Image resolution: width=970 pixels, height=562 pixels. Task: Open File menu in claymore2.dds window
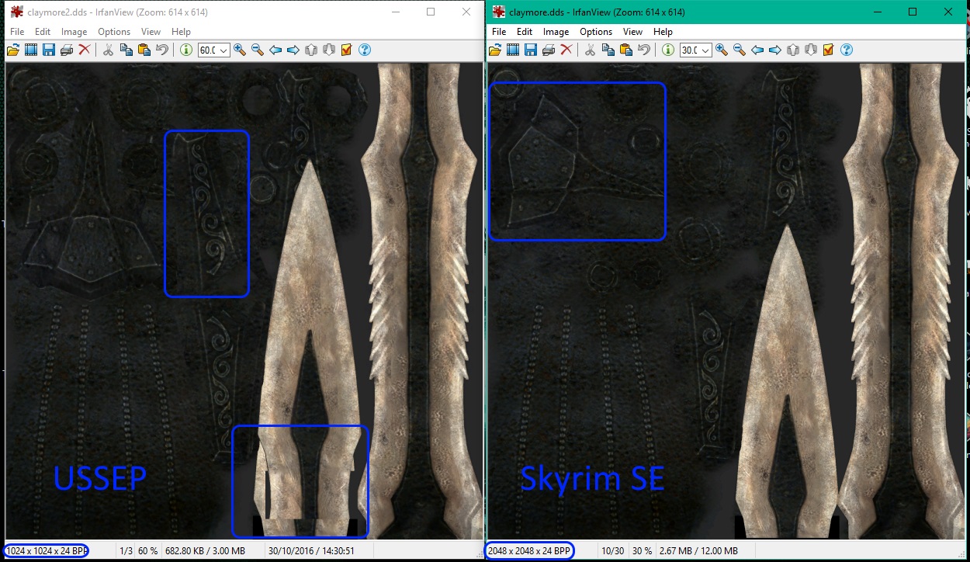pos(17,32)
